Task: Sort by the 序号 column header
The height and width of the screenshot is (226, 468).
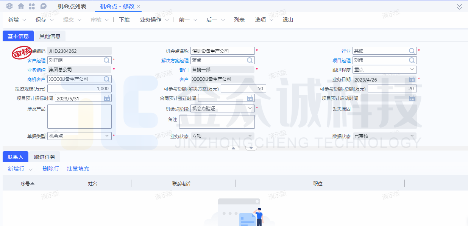Action: 28,183
